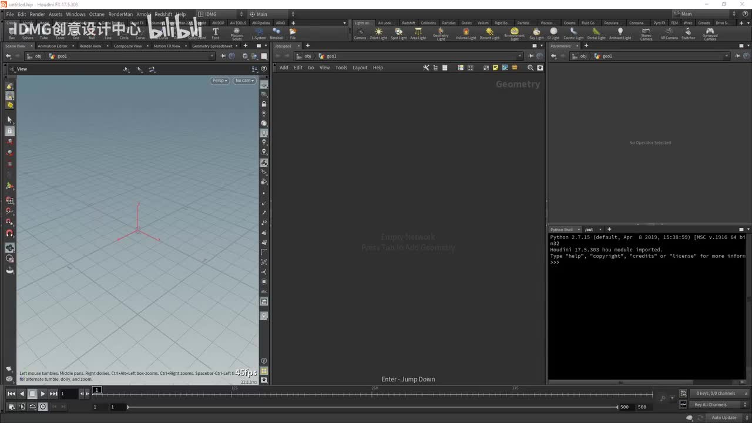The width and height of the screenshot is (752, 423).
Task: Toggle the real-time playback clock button
Action: pyautogui.click(x=43, y=407)
